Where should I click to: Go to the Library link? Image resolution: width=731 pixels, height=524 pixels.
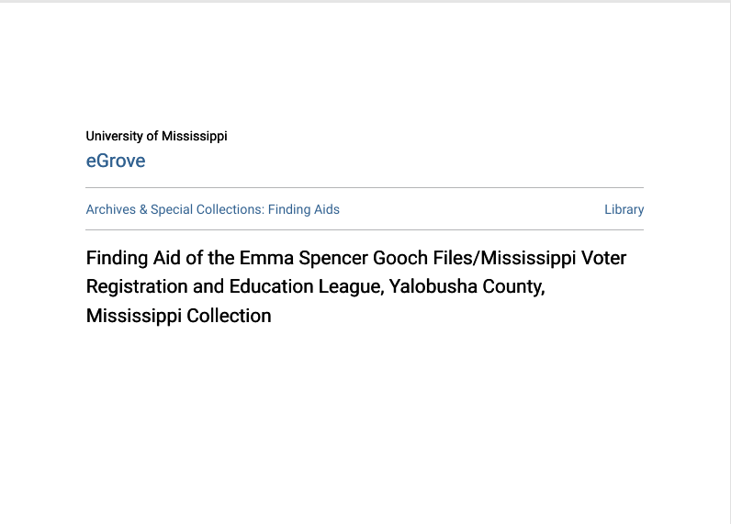(624, 209)
